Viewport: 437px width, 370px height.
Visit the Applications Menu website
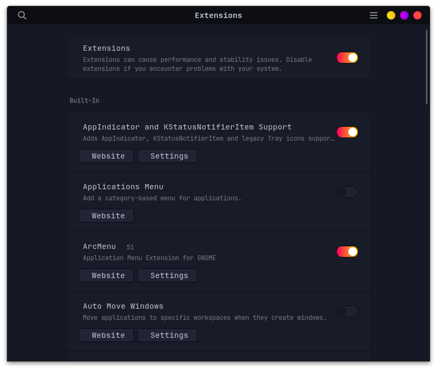[106, 216]
